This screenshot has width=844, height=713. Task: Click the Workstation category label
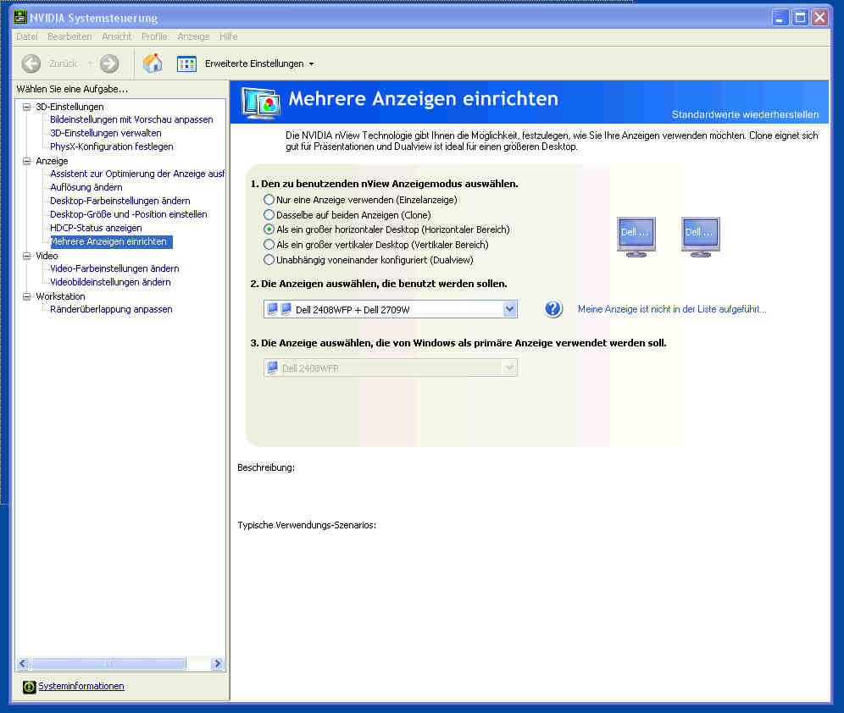pos(60,296)
